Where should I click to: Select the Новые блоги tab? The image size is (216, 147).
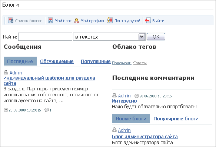coord(131,118)
